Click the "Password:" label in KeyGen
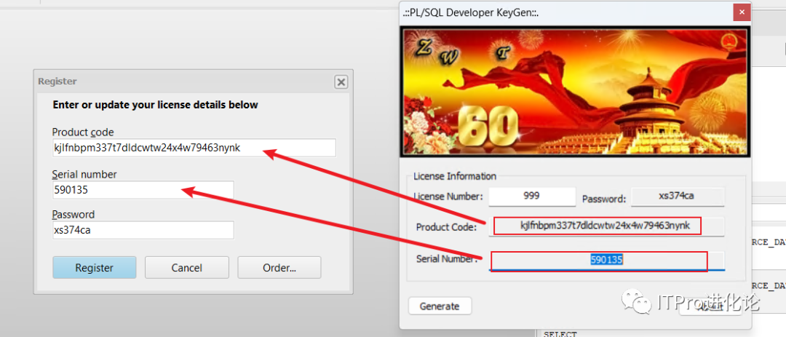The width and height of the screenshot is (786, 337). [604, 199]
